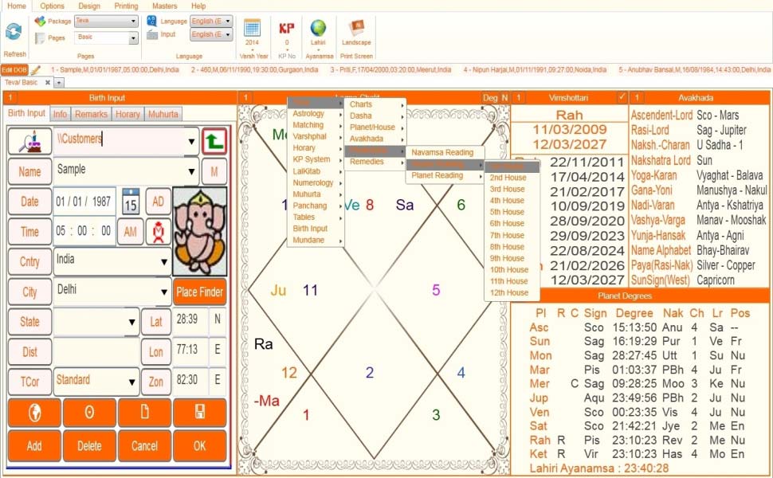Open the Language English dropdown
Image resolution: width=773 pixels, height=478 pixels.
(x=228, y=22)
